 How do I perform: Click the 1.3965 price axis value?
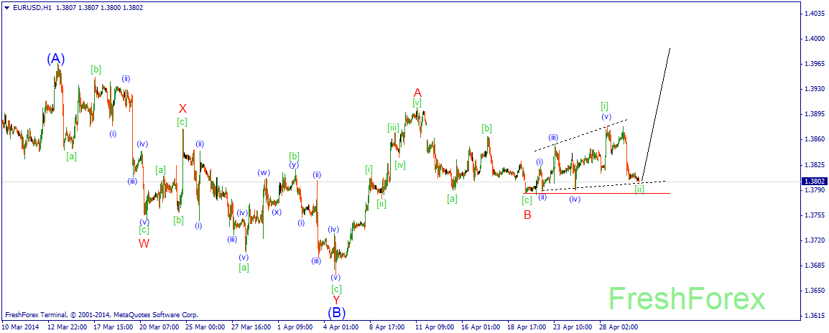click(813, 63)
